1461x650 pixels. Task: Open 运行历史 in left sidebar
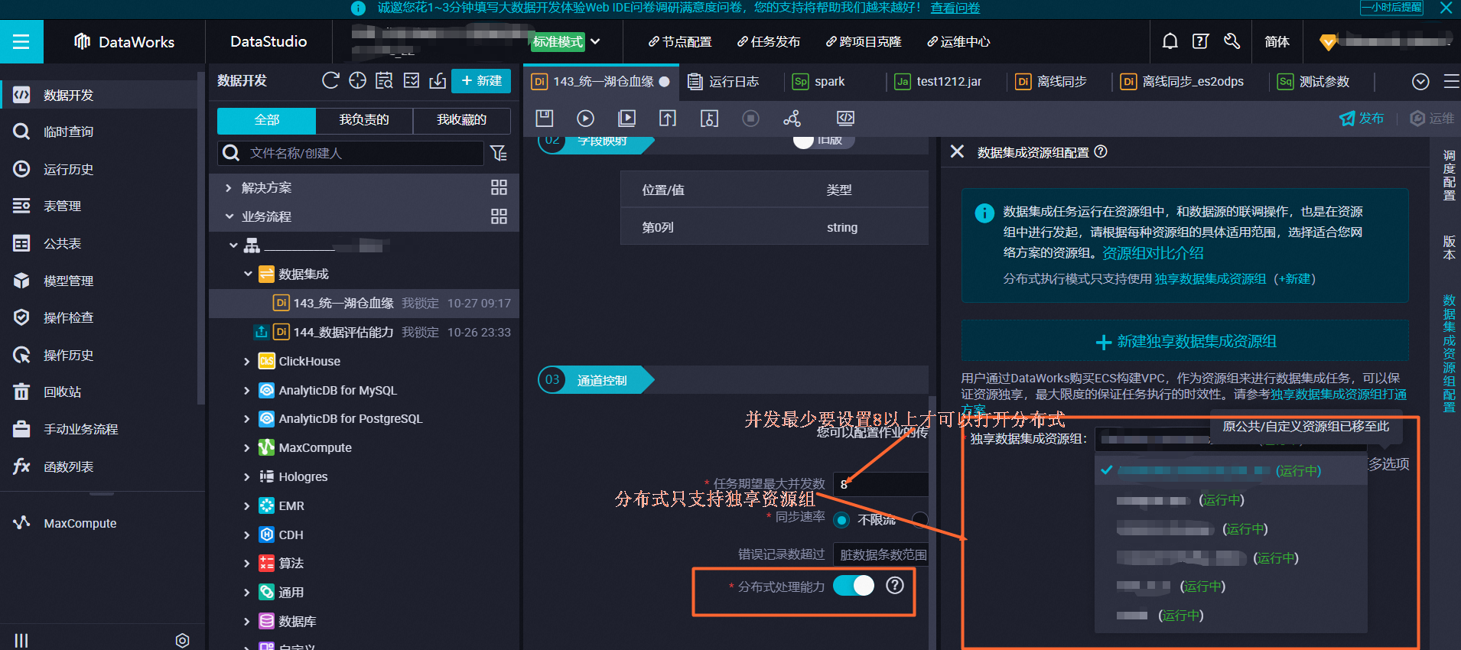pos(69,169)
